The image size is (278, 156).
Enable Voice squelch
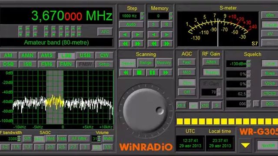270,83
